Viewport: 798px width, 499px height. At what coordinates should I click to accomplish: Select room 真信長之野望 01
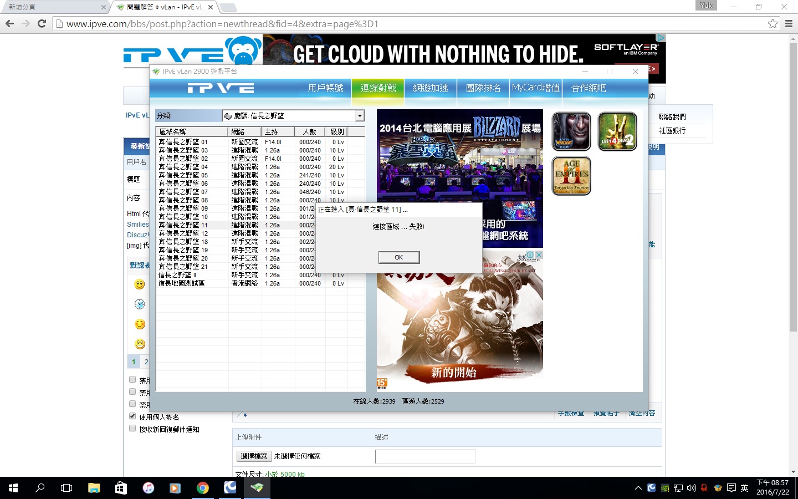(x=260, y=142)
